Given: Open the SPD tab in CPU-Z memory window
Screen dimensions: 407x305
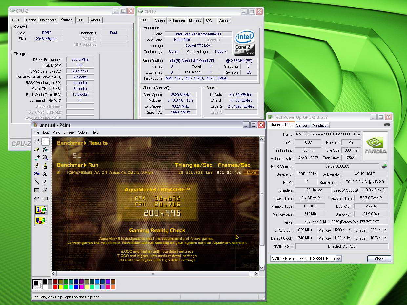Looking at the screenshot, I should (x=80, y=20).
